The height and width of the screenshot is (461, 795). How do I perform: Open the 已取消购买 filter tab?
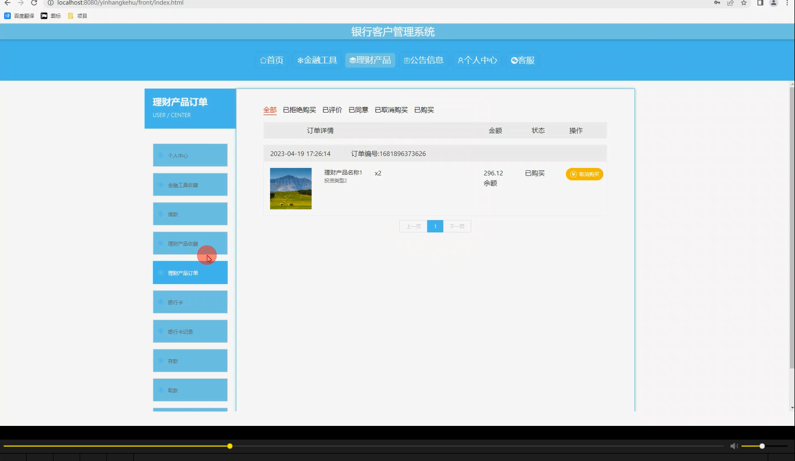tap(391, 110)
